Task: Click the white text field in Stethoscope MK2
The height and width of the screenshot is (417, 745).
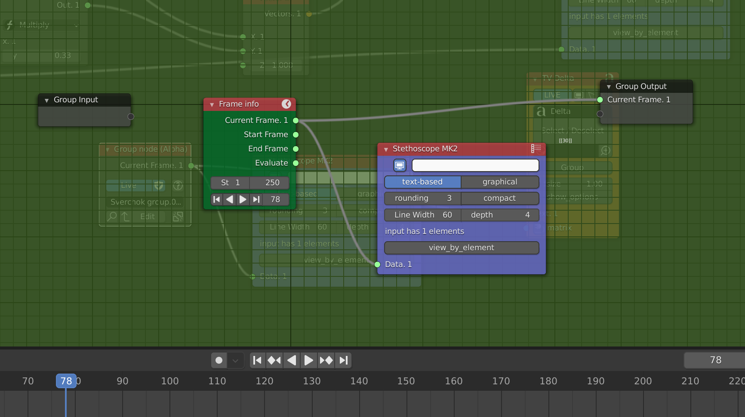Action: (x=475, y=165)
